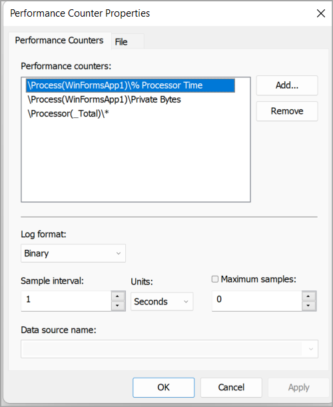This screenshot has height=407, width=333.
Task: Click the Cancel button
Action: pyautogui.click(x=231, y=387)
